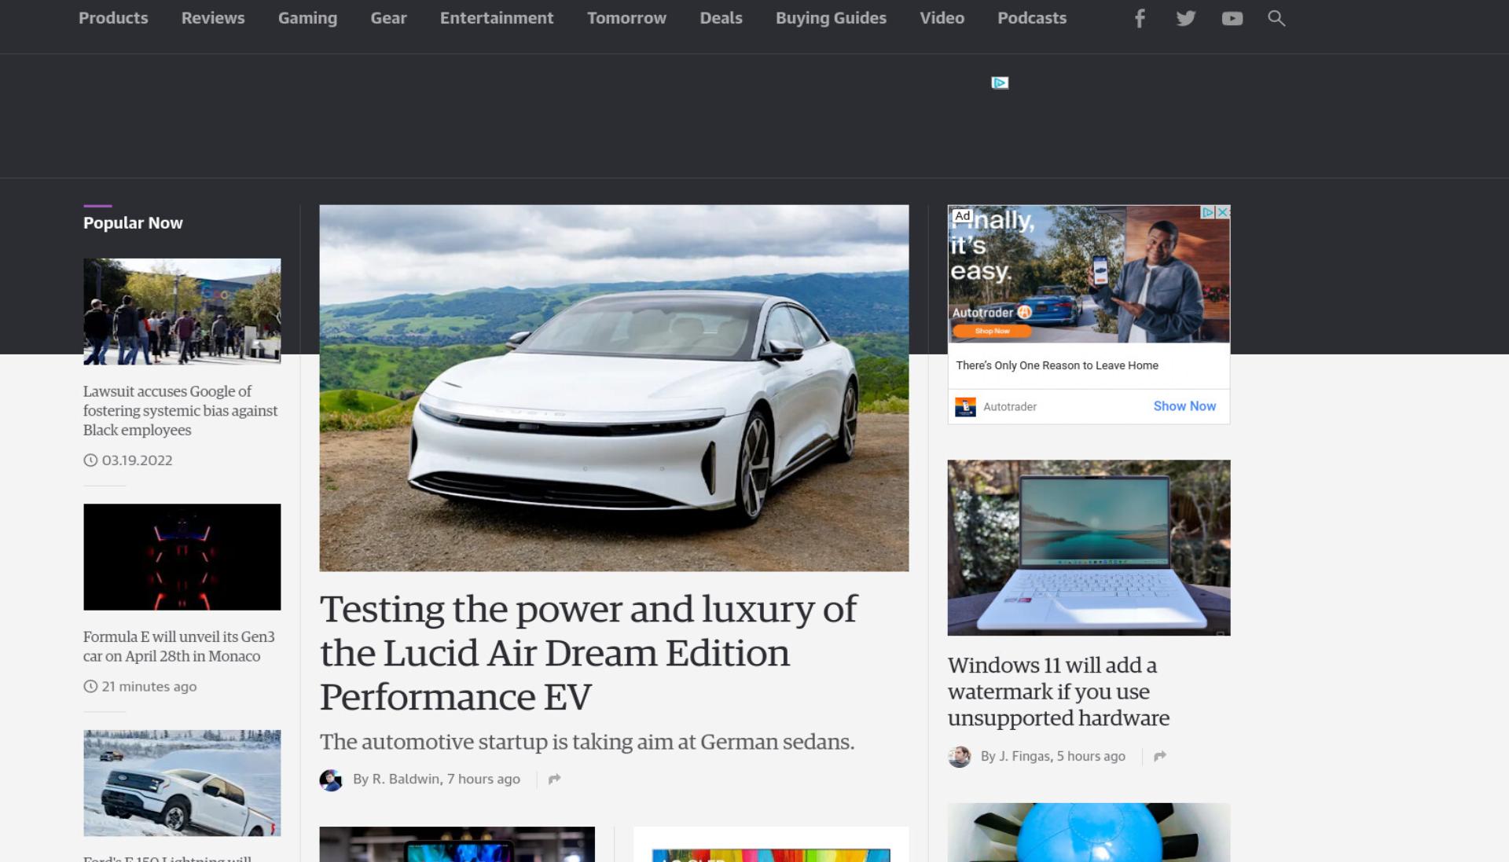This screenshot has height=862, width=1509.
Task: Click the Google campus crowd thumbnail
Action: pos(182,311)
